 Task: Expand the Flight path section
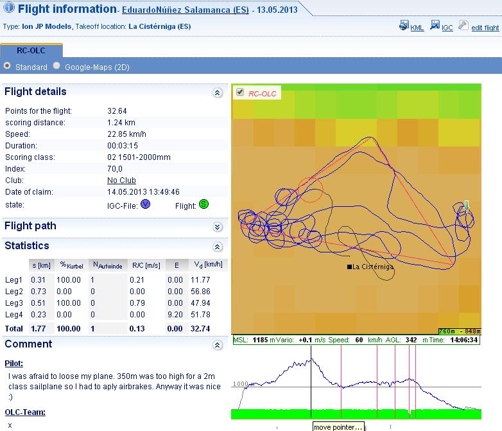tap(218, 227)
